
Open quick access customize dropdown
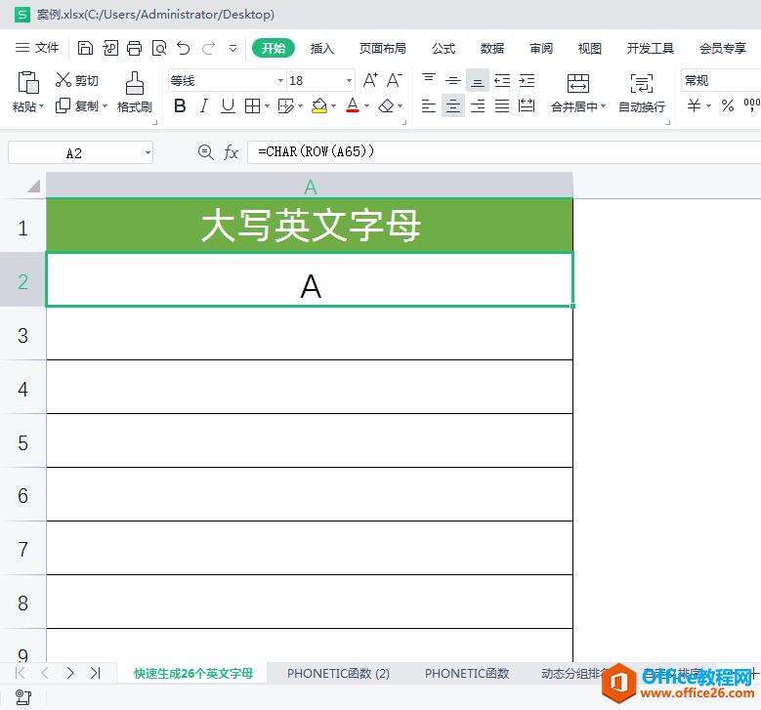tap(233, 48)
